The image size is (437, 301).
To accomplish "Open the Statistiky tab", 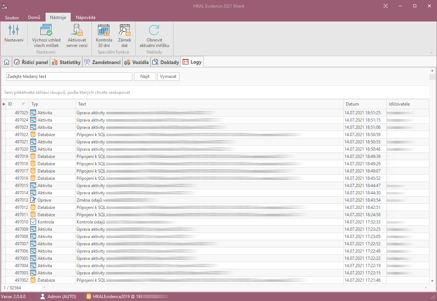I will [x=66, y=62].
